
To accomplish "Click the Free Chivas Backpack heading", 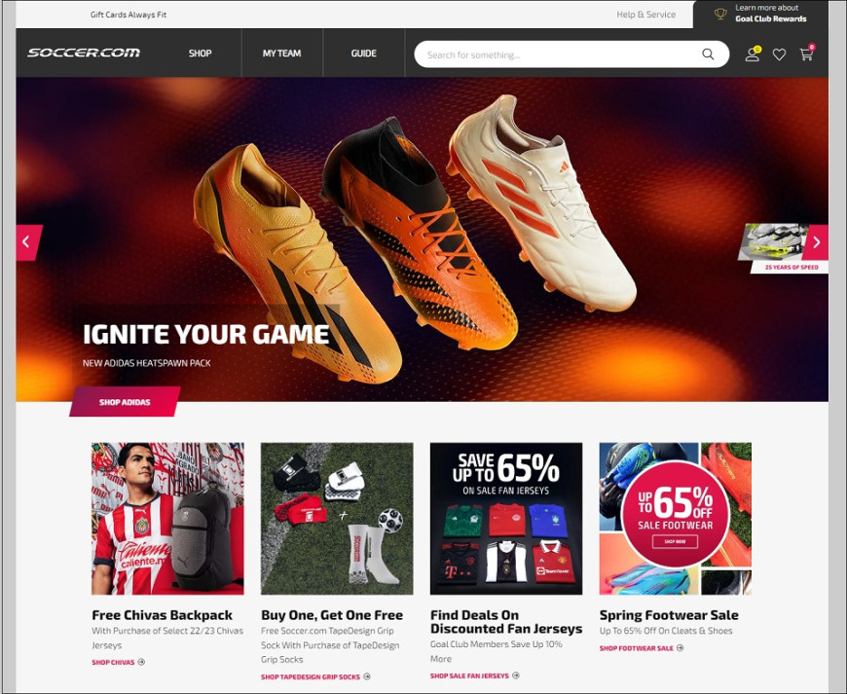I will tap(162, 615).
